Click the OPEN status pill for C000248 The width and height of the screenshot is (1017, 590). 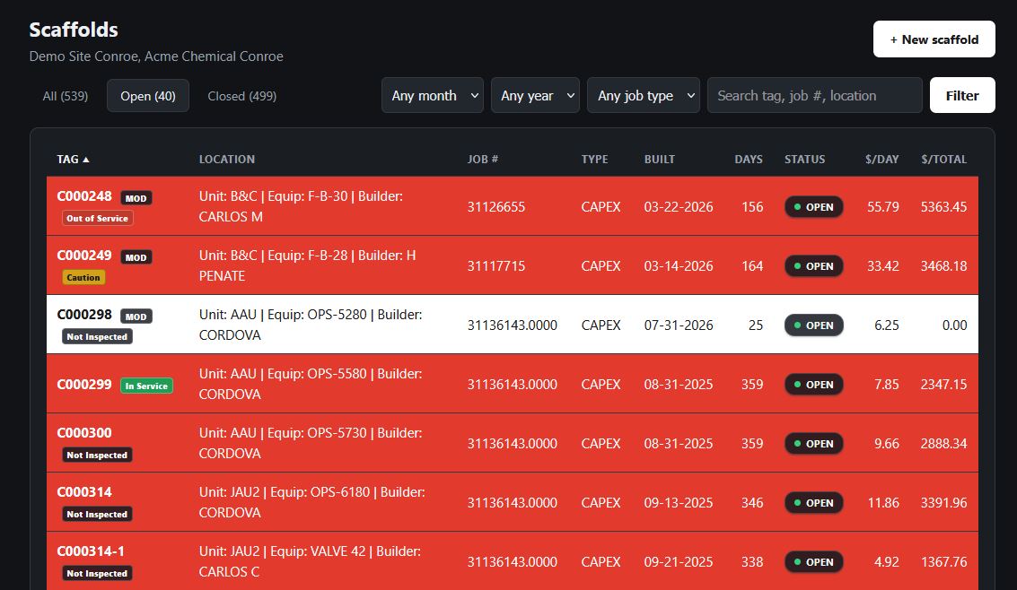814,207
